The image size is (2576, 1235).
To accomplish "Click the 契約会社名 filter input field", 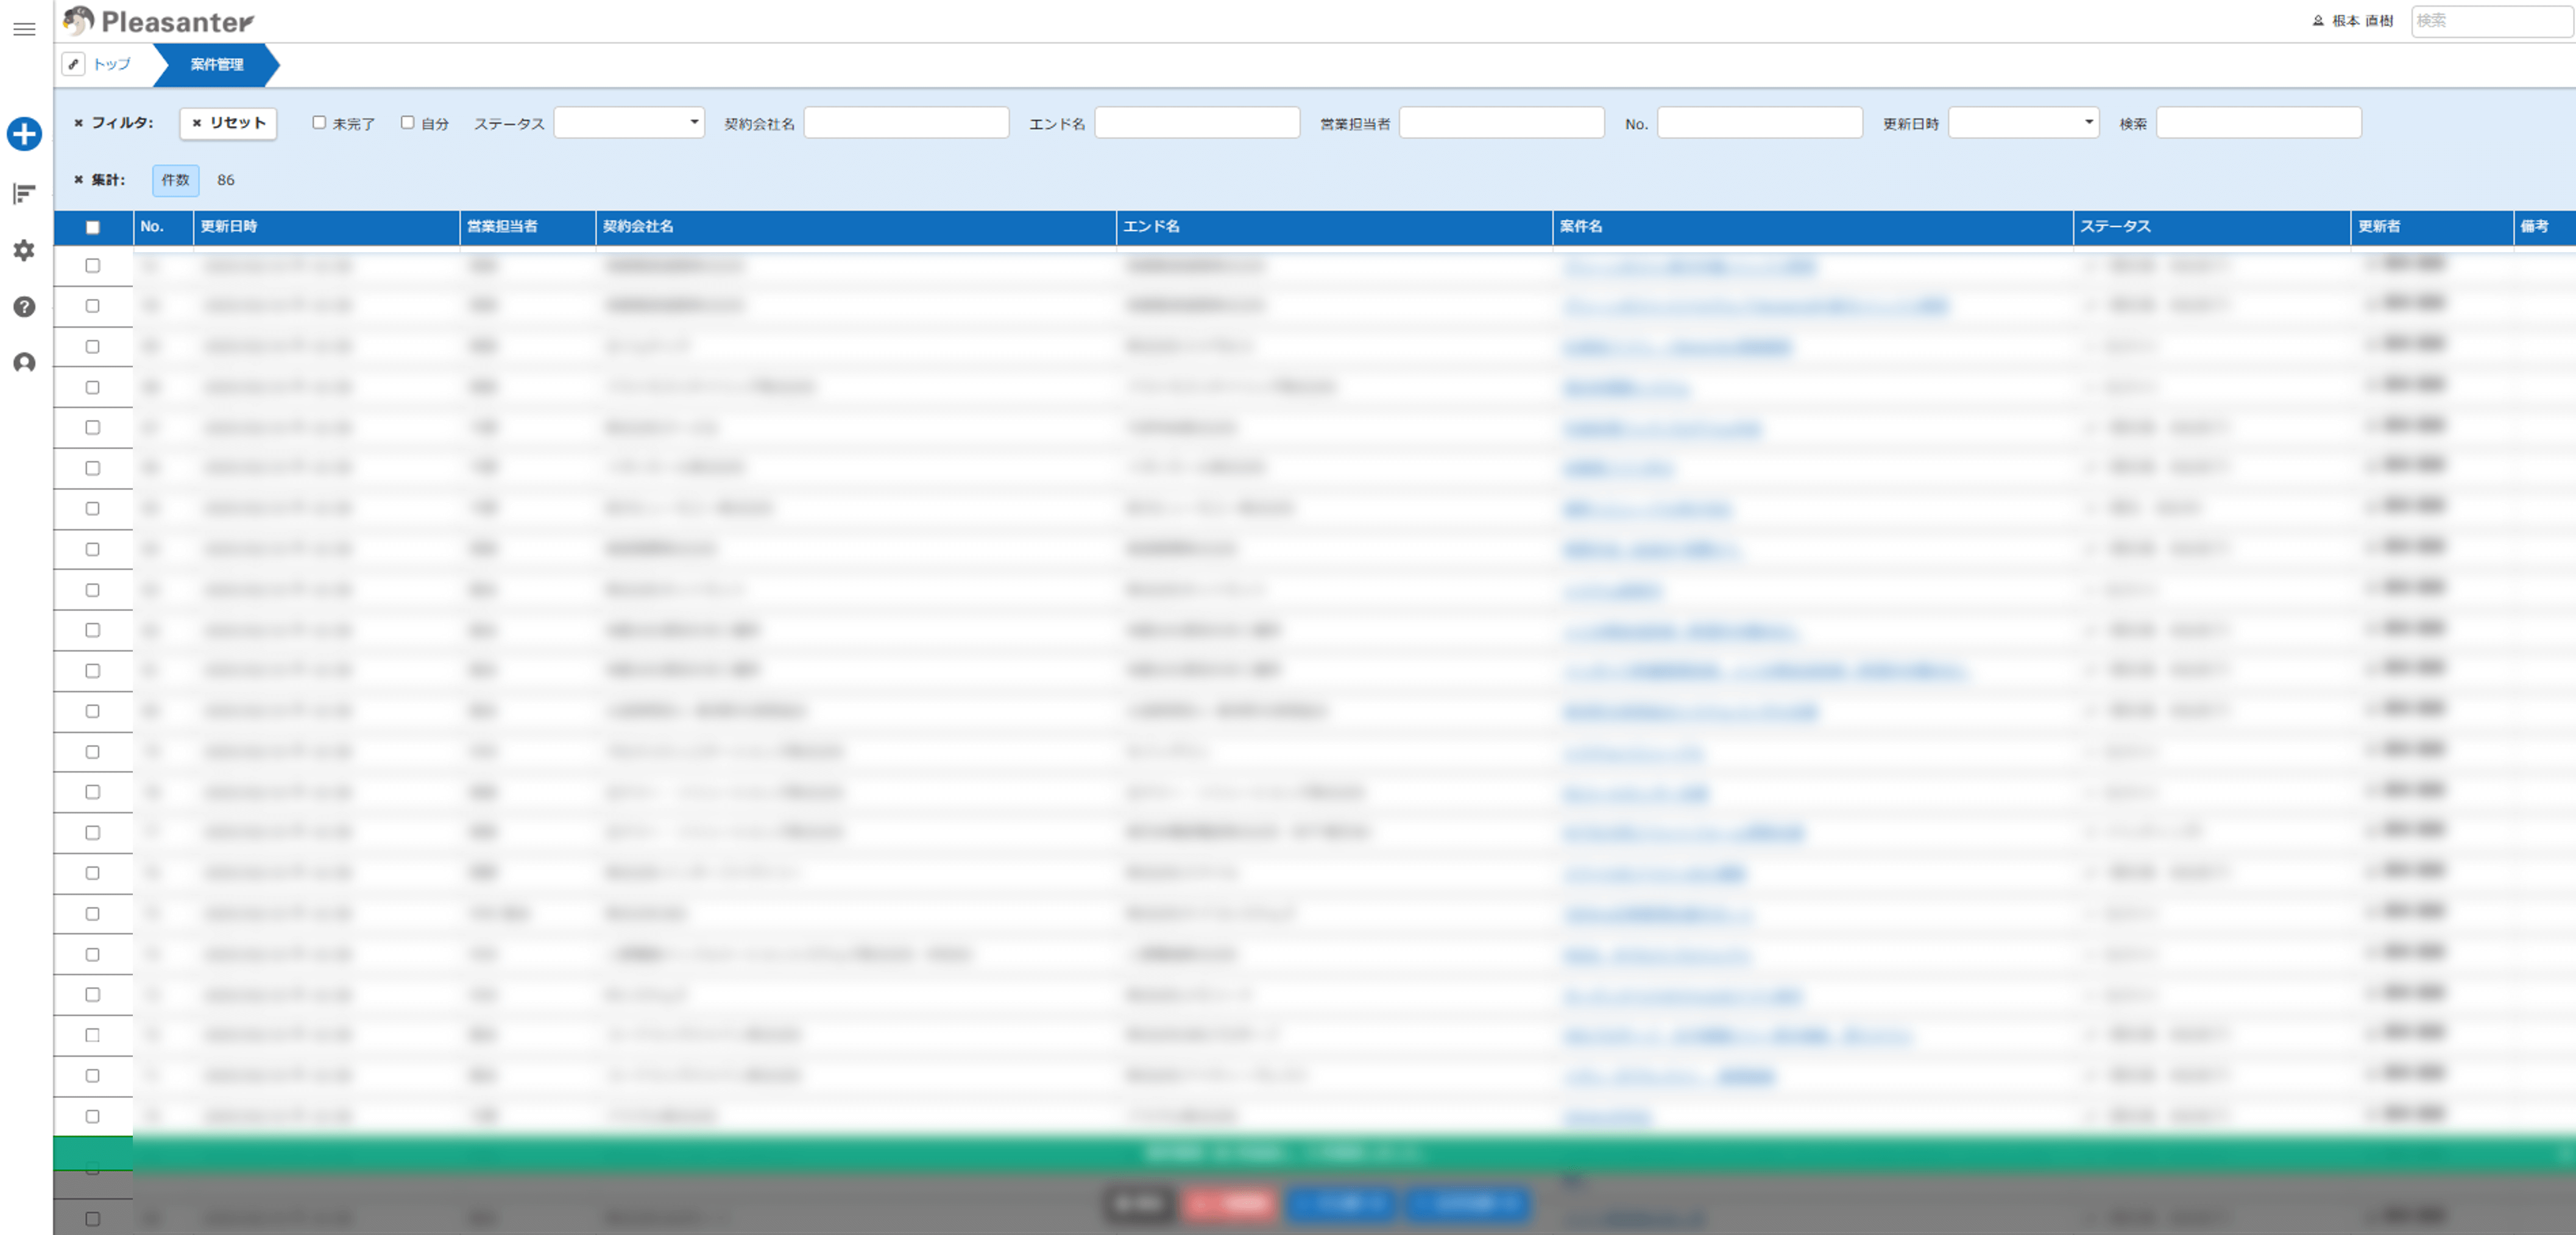I will pos(906,122).
